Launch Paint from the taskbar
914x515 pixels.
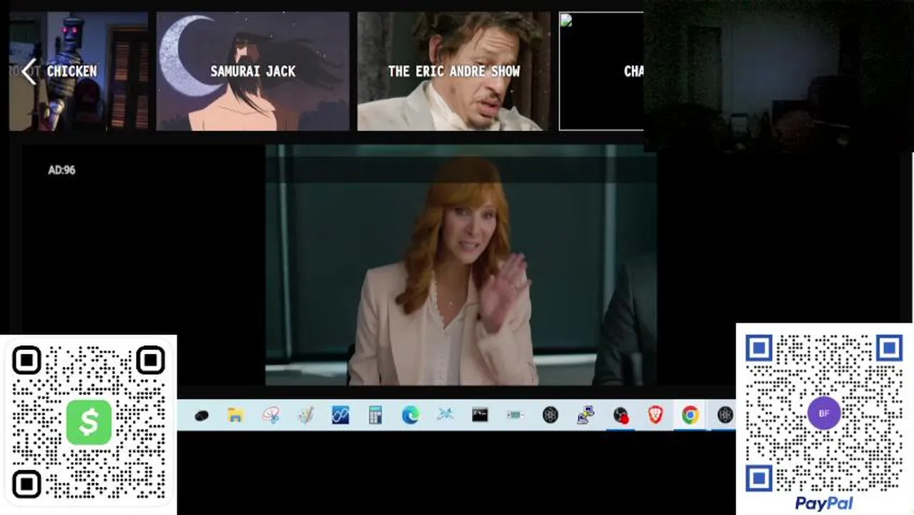pos(305,415)
